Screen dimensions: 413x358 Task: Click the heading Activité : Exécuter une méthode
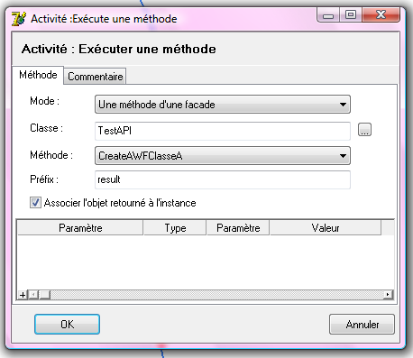pos(119,49)
